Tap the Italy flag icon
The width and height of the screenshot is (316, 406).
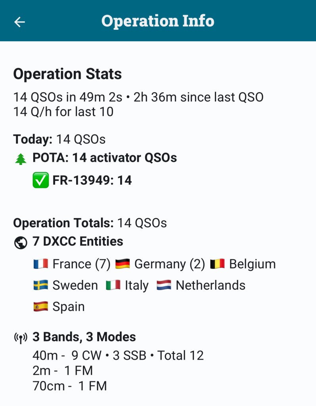pos(113,285)
